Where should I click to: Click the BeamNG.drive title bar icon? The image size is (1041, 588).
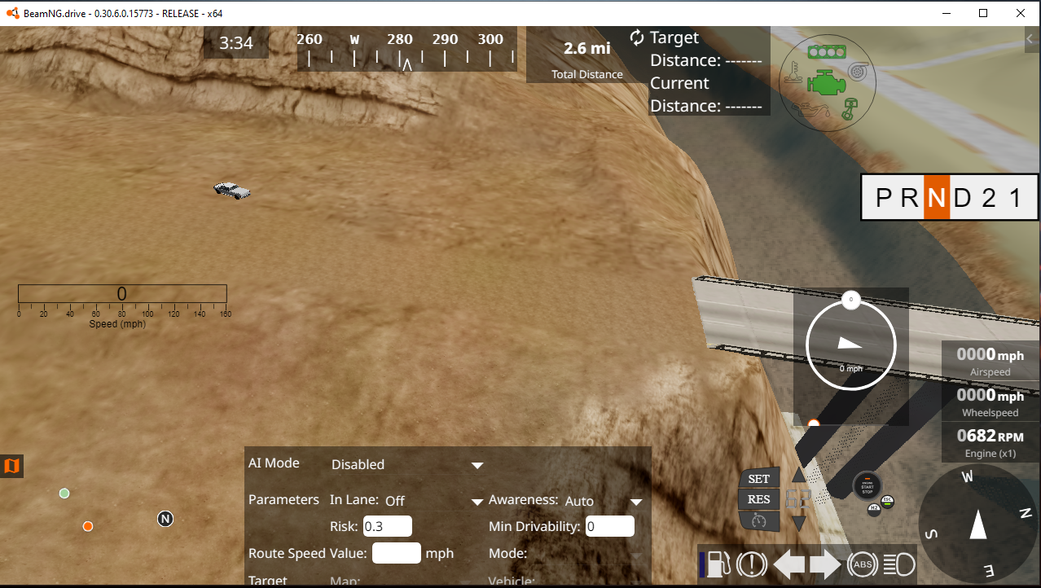tap(12, 13)
